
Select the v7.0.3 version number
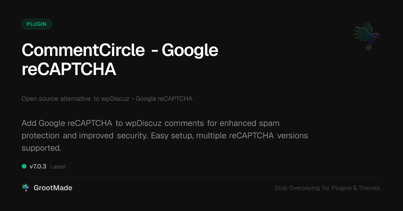[x=38, y=166]
